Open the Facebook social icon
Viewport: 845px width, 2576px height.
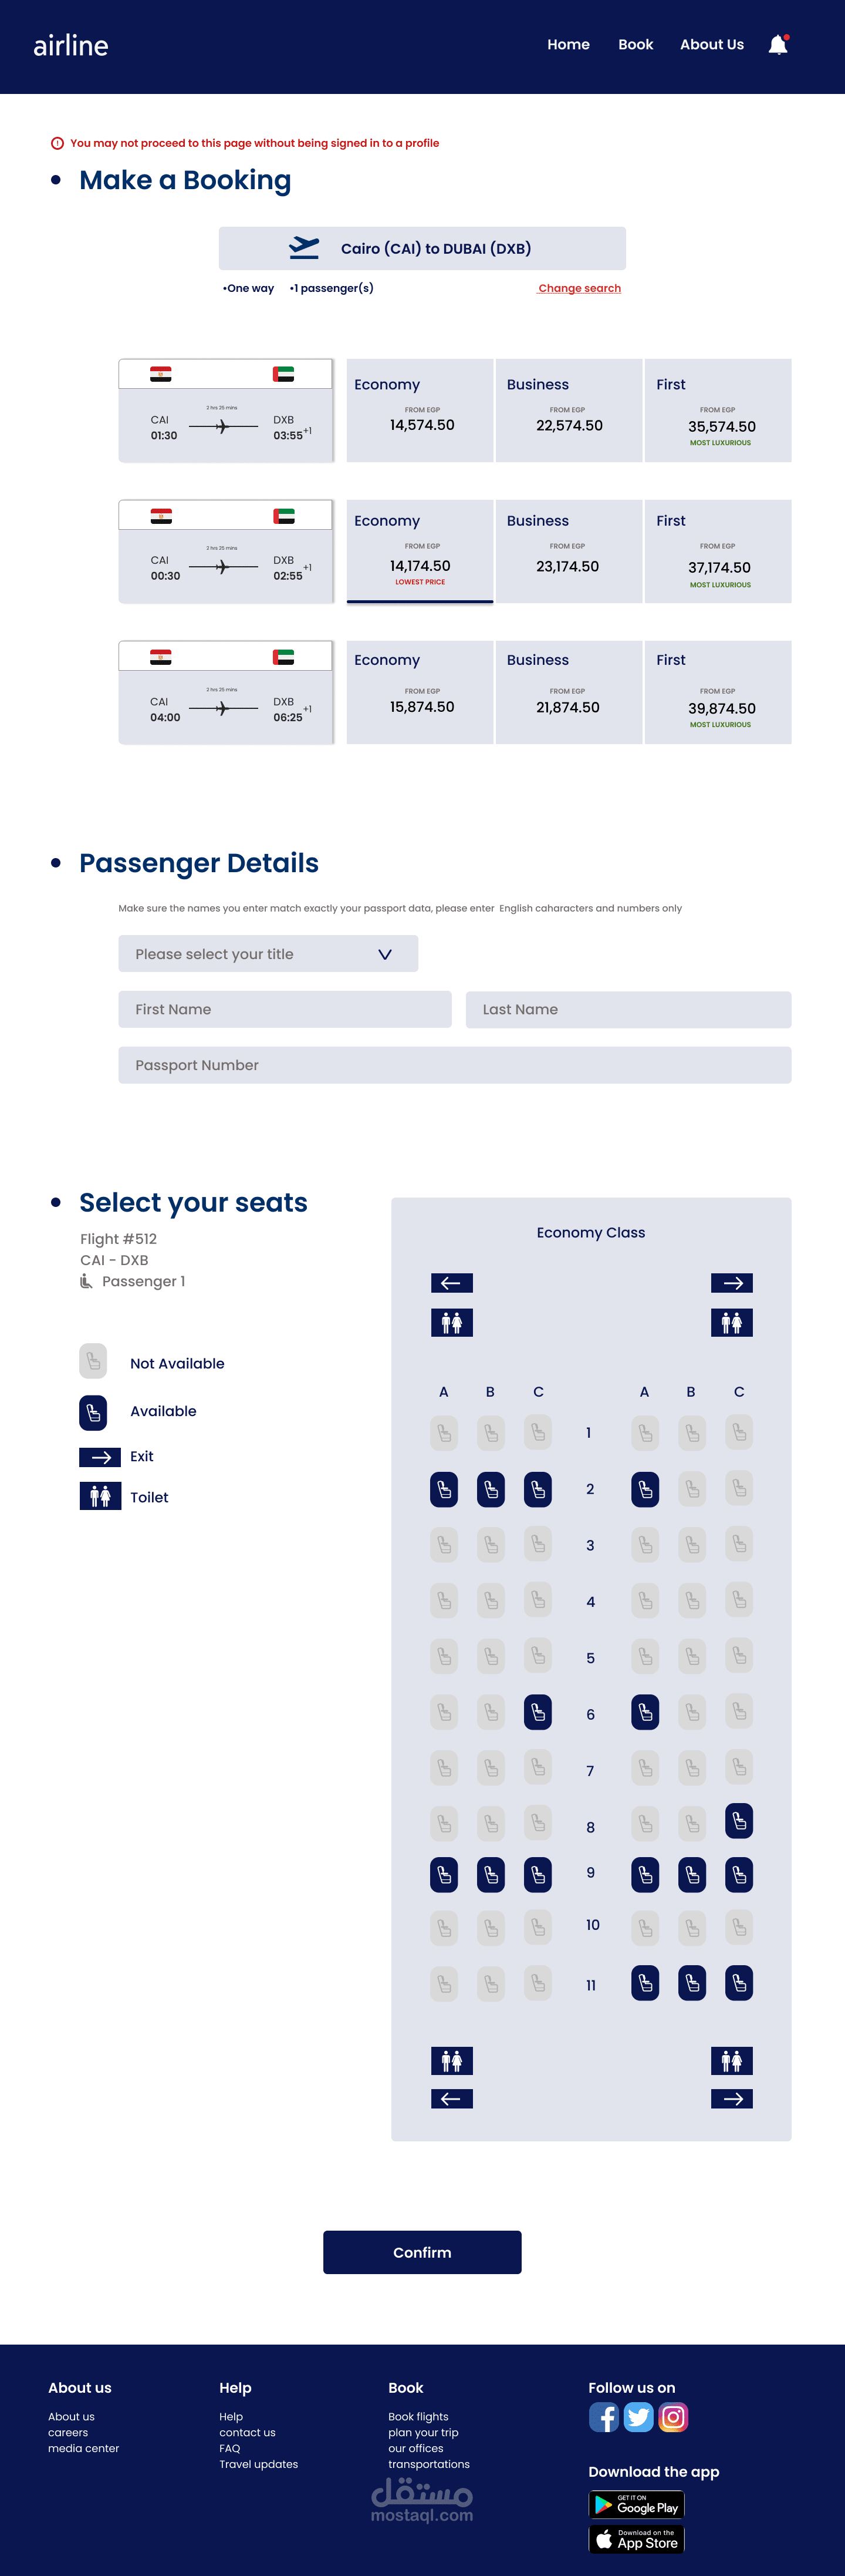tap(603, 2418)
